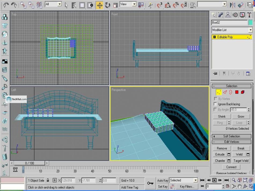Select the Polygon sub-object icon
The image size is (255, 191).
click(236, 92)
